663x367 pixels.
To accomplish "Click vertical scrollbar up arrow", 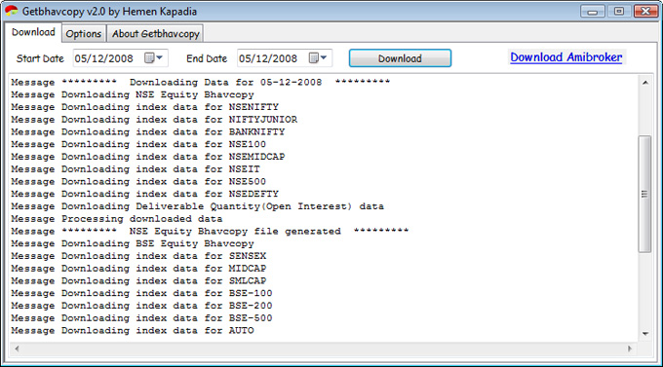I will pos(645,83).
